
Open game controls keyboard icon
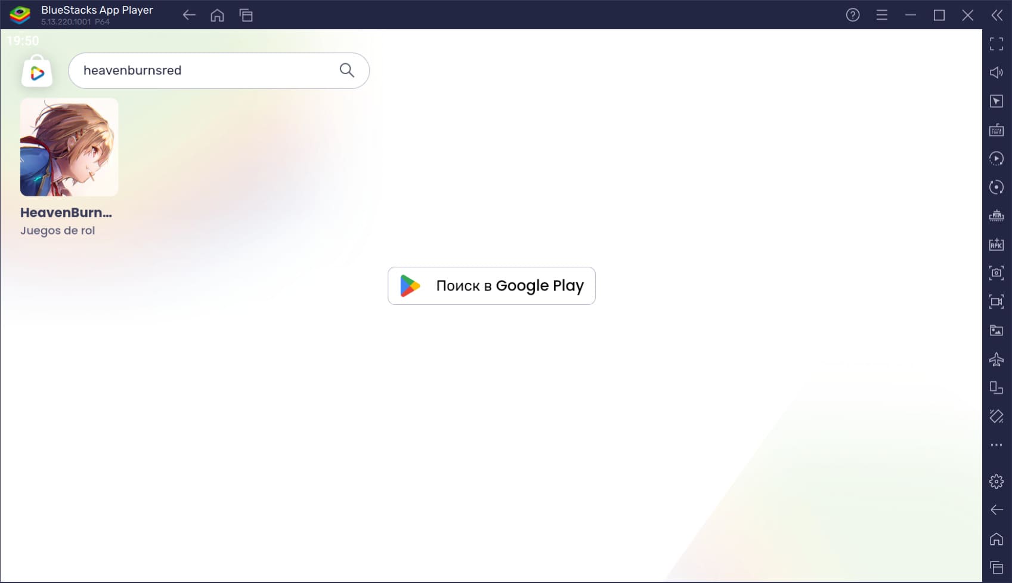[996, 129]
